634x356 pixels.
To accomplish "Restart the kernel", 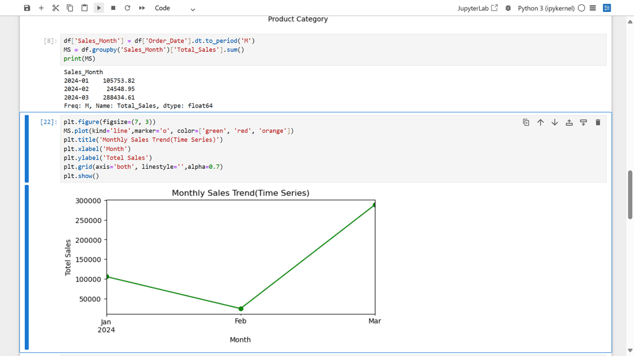I will 128,8.
